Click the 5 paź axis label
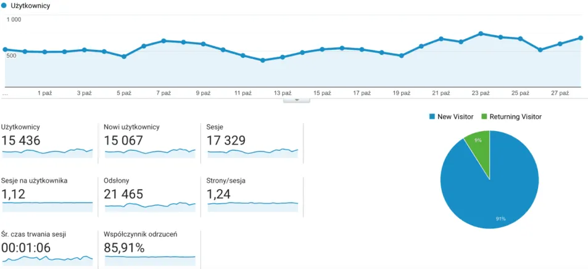588x269 pixels. point(124,94)
